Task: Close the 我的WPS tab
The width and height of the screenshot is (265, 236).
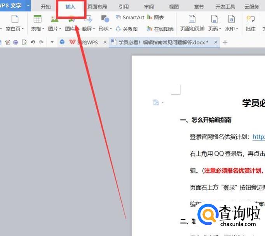Action: [x=105, y=42]
